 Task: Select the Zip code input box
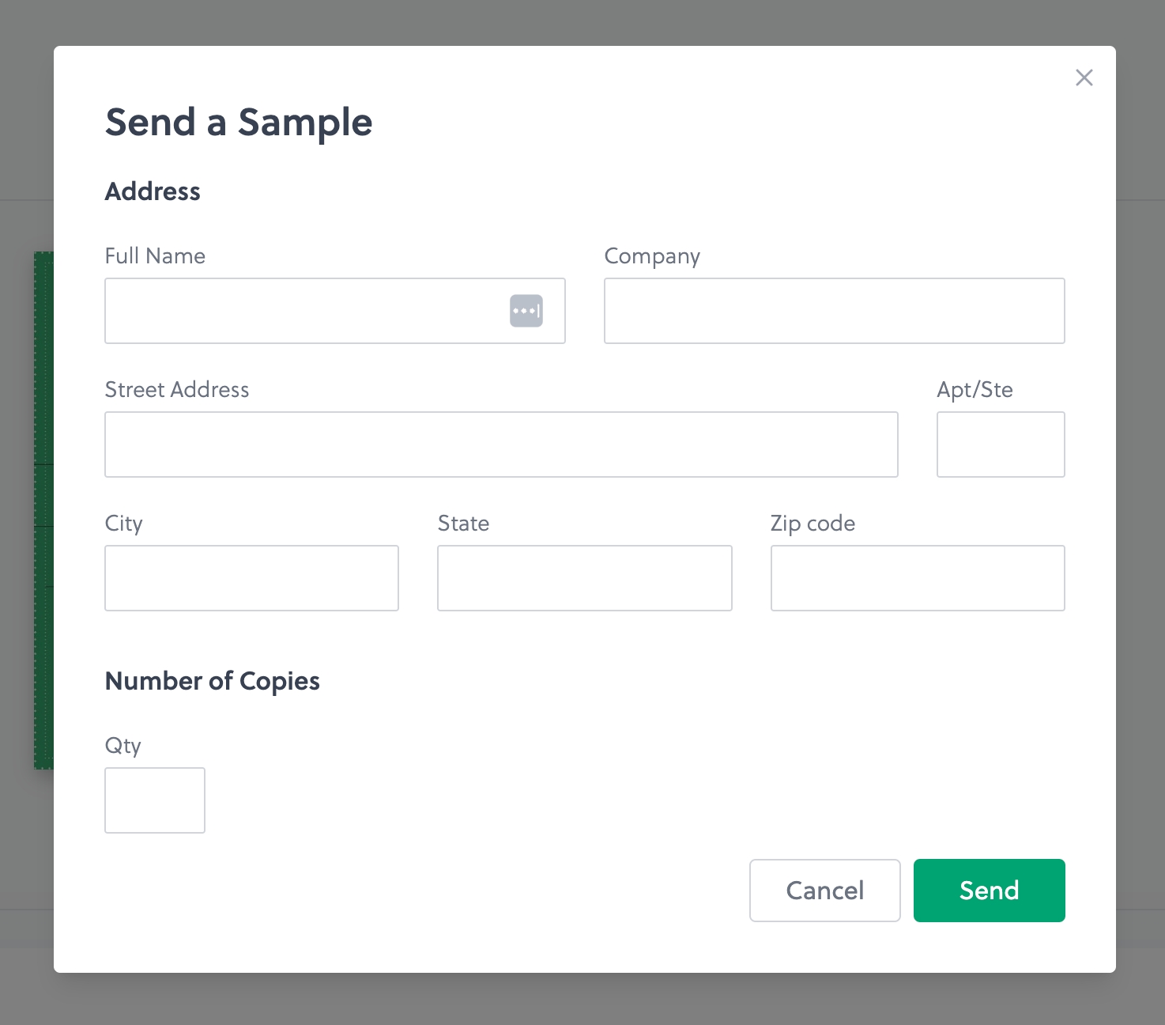(x=918, y=578)
